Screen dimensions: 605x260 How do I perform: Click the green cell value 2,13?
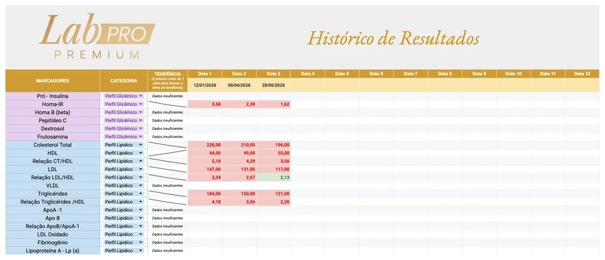click(x=274, y=178)
